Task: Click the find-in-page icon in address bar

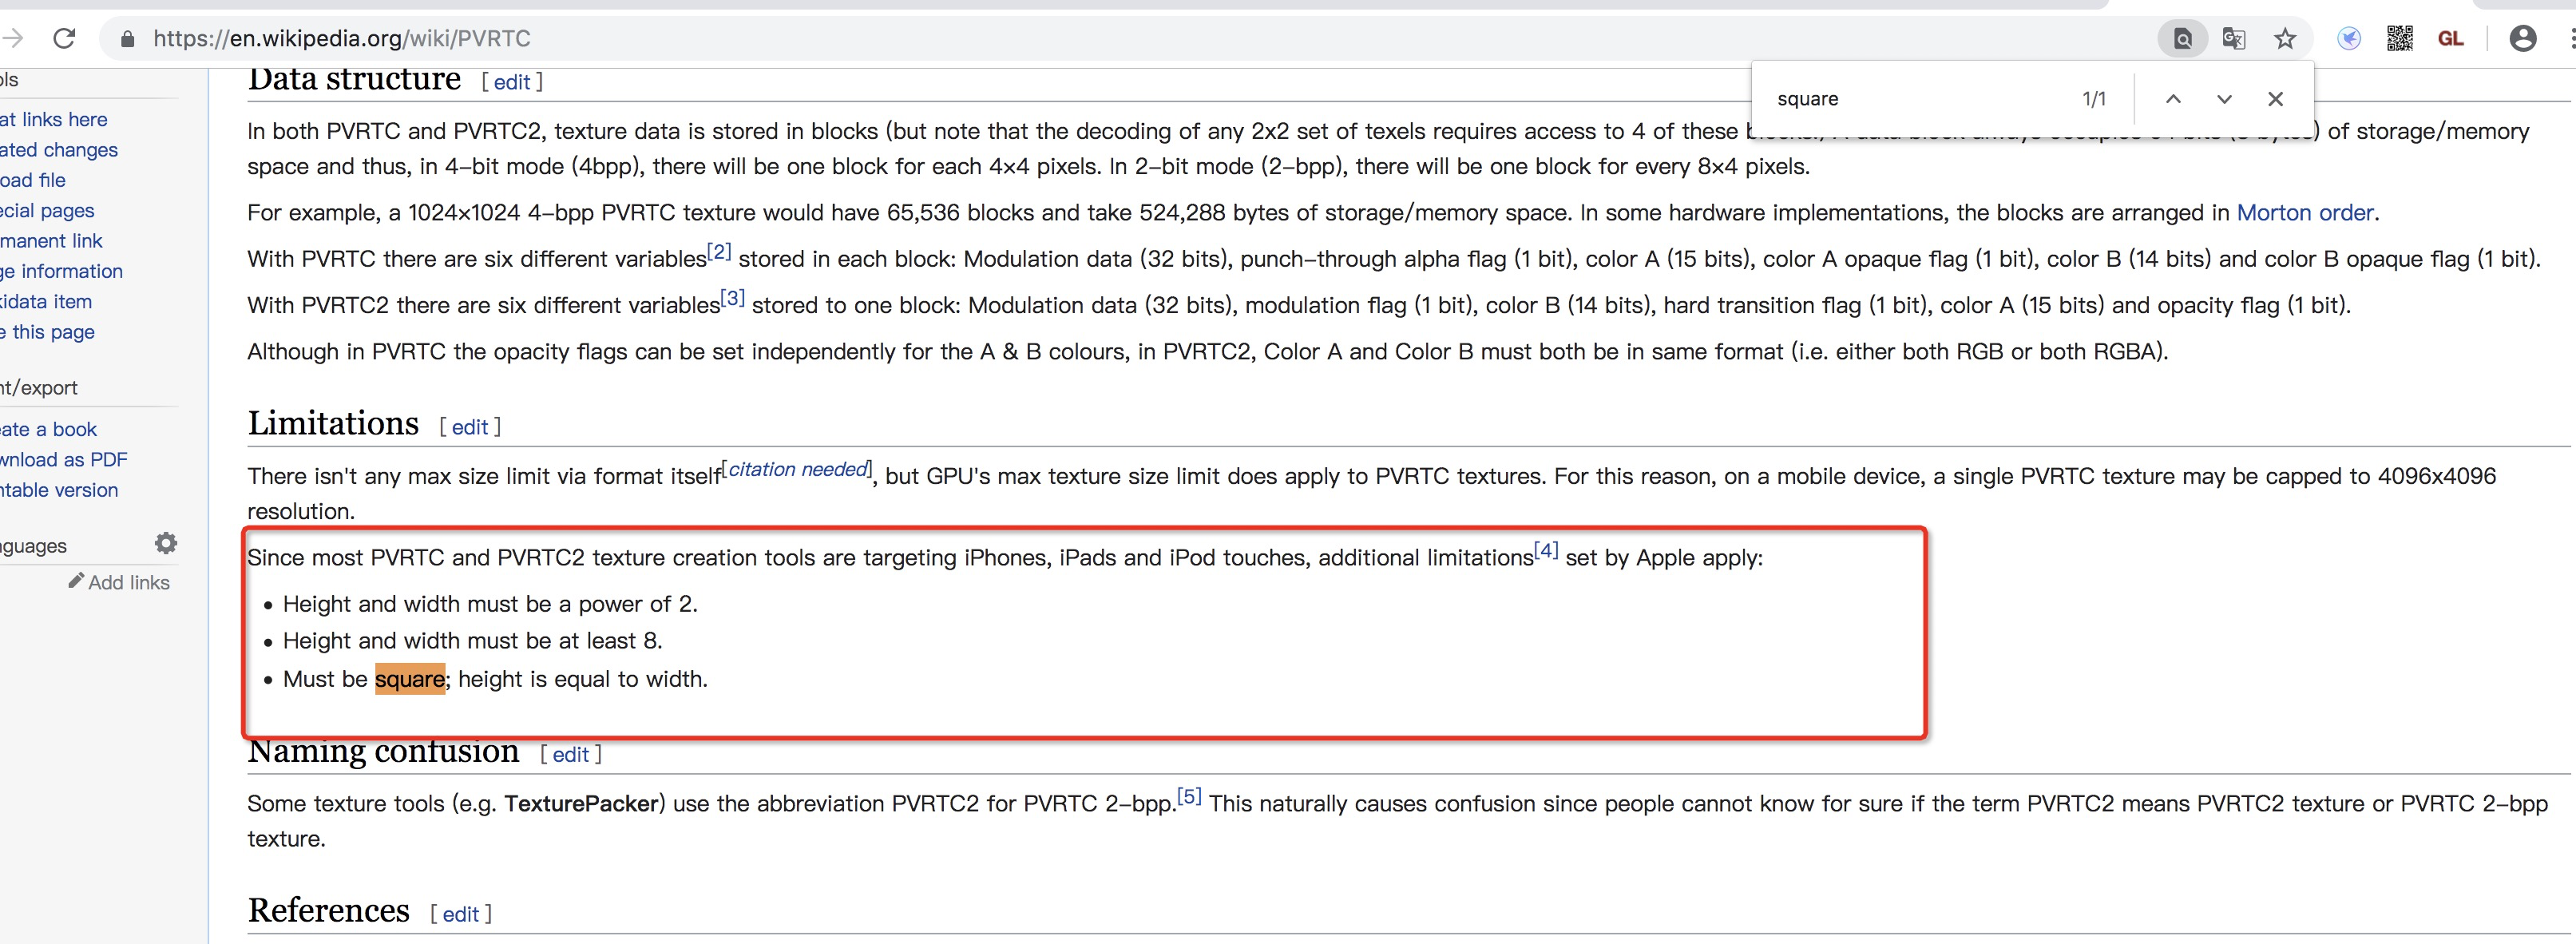Action: click(2183, 39)
